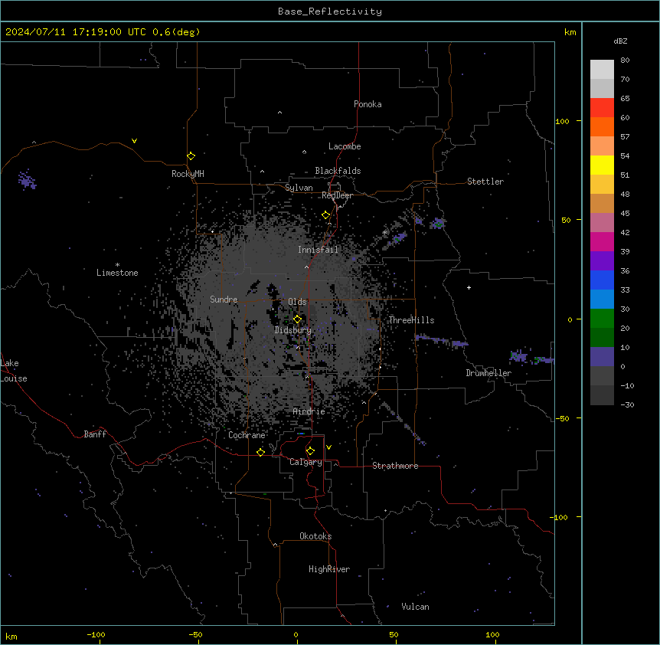
Task: Pick the bright yellow 51-54 dBZ swatch
Action: [x=602, y=165]
